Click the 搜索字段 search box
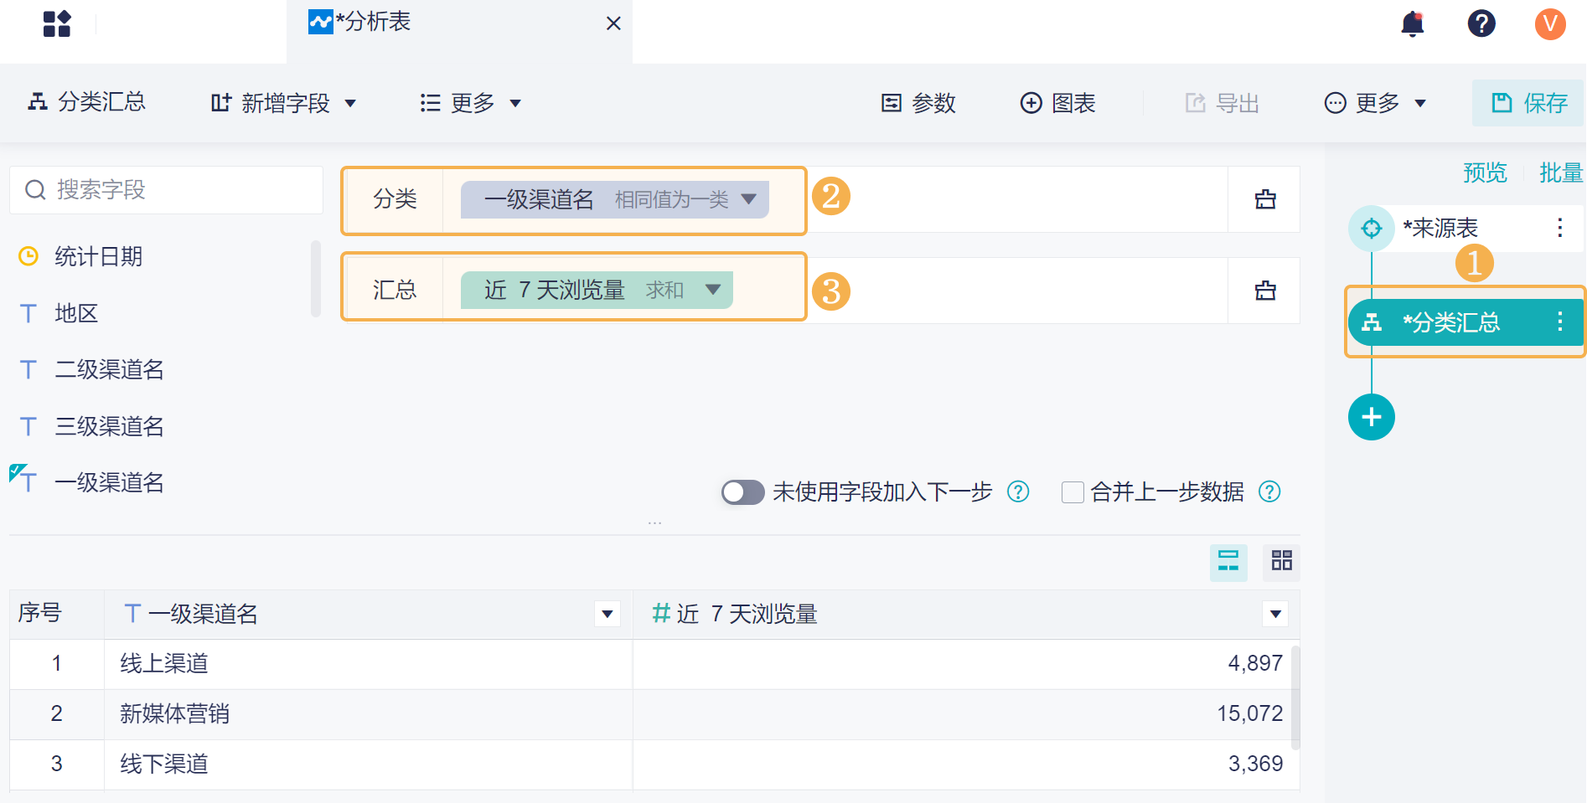The width and height of the screenshot is (1587, 803). pos(166,190)
